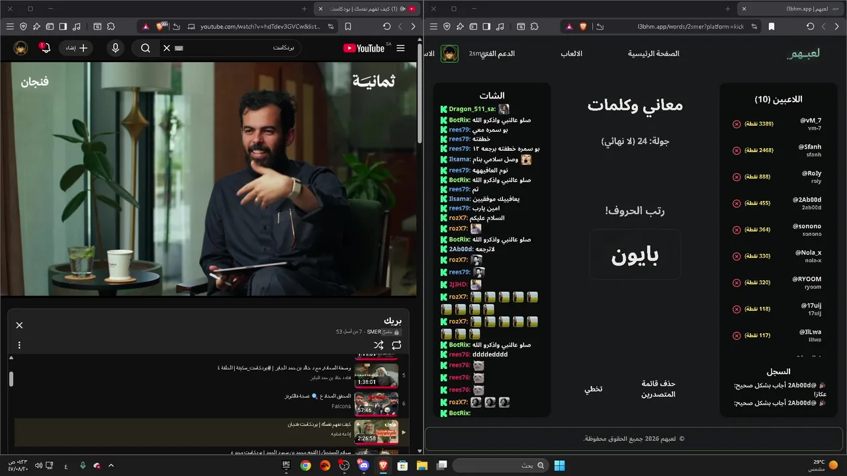Screen dimensions: 847x476
Task: Click the لعبهم site logo
Action: click(803, 54)
